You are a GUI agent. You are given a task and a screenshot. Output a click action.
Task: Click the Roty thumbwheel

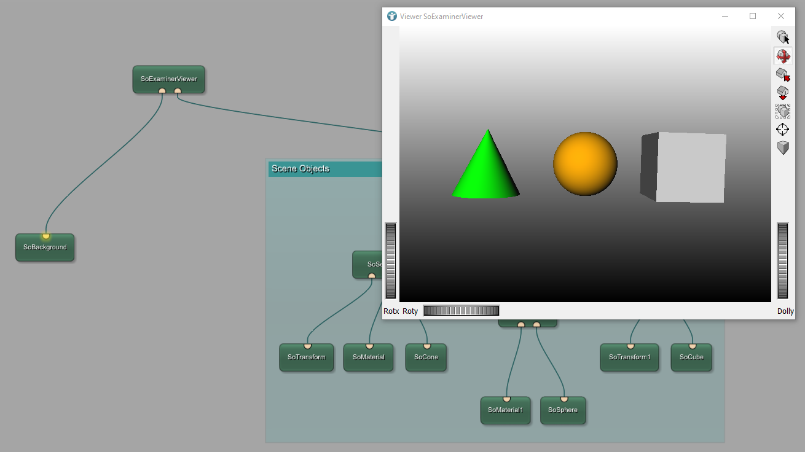click(461, 311)
